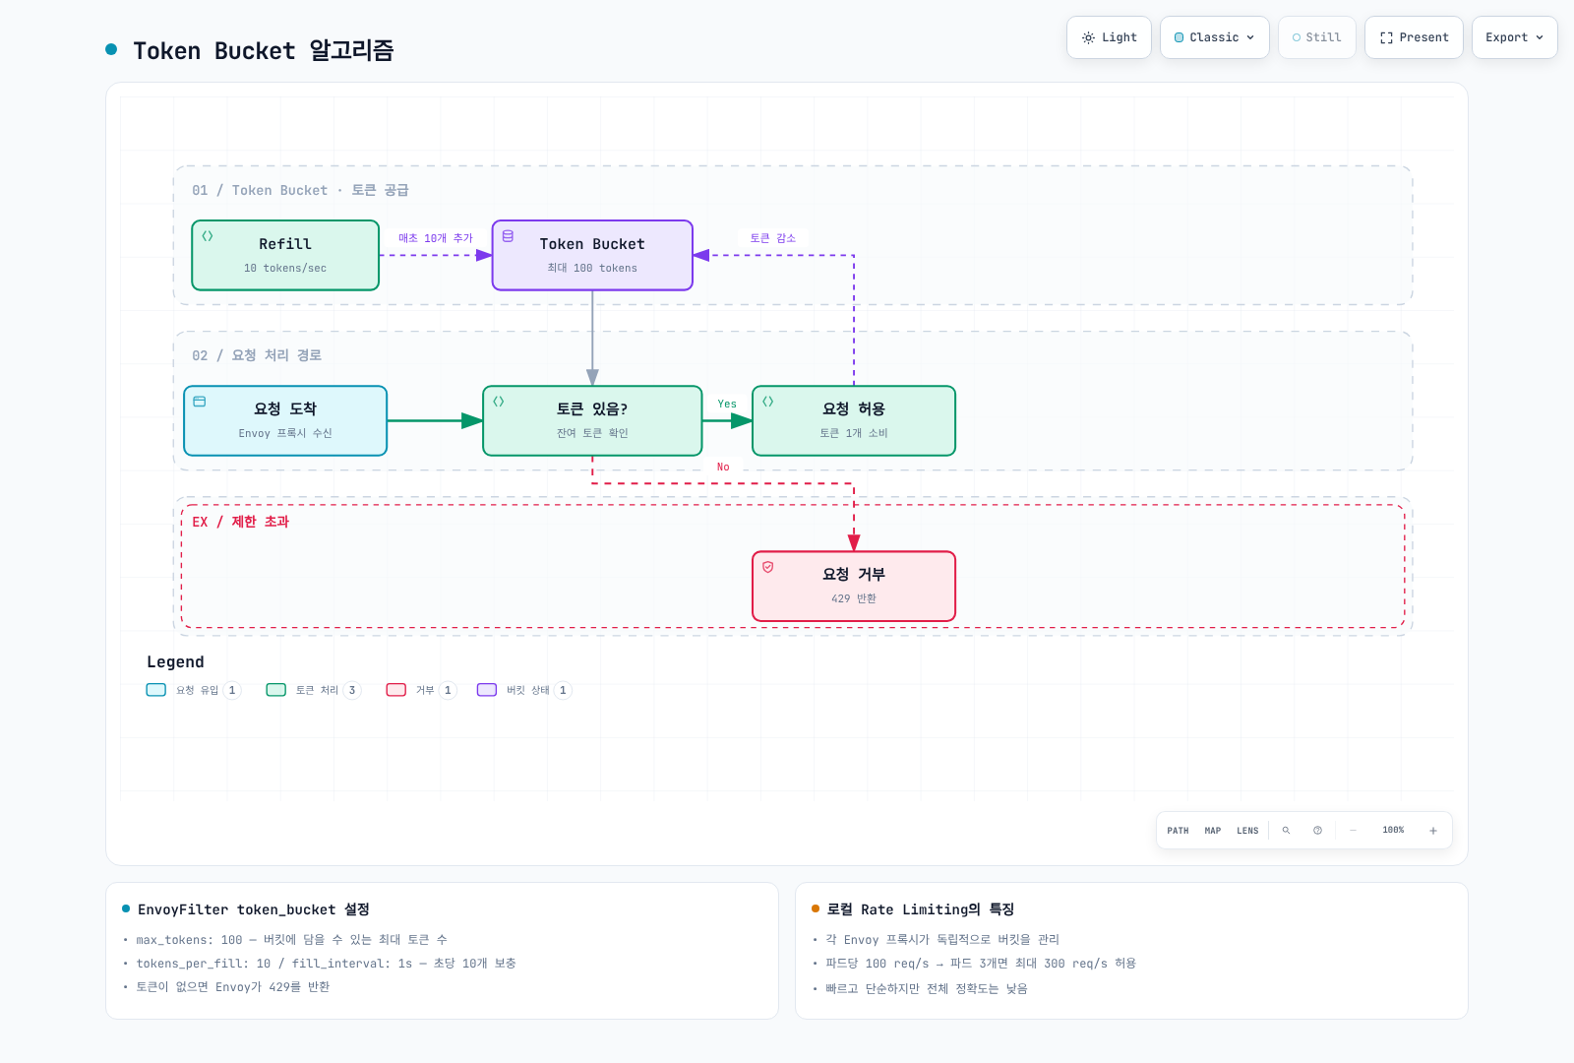This screenshot has height=1063, width=1574.
Task: Toggle the Light theme button
Action: [1109, 37]
